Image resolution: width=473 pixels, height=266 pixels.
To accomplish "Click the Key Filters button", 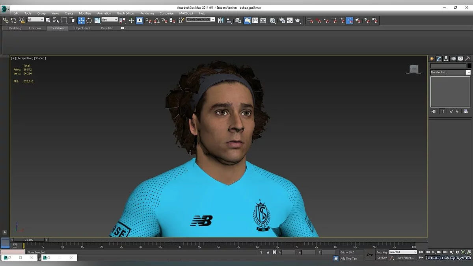I will [x=406, y=258].
